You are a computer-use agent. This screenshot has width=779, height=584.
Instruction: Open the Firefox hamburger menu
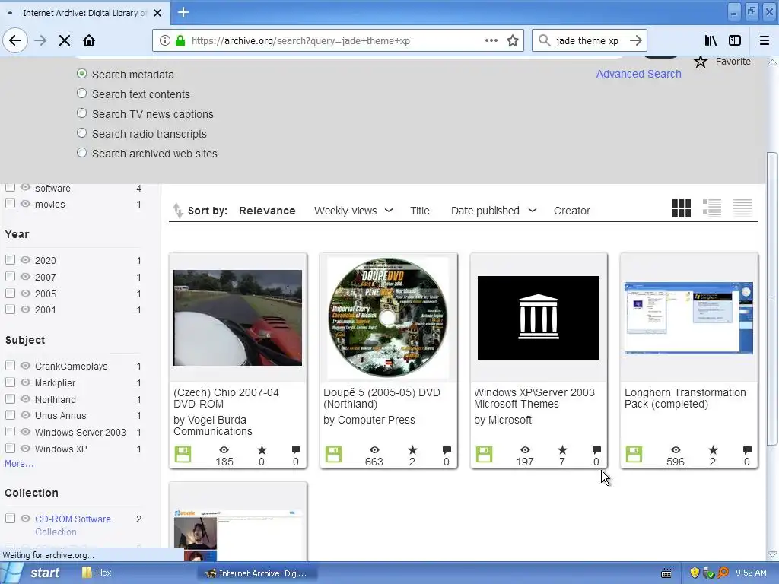(x=765, y=41)
